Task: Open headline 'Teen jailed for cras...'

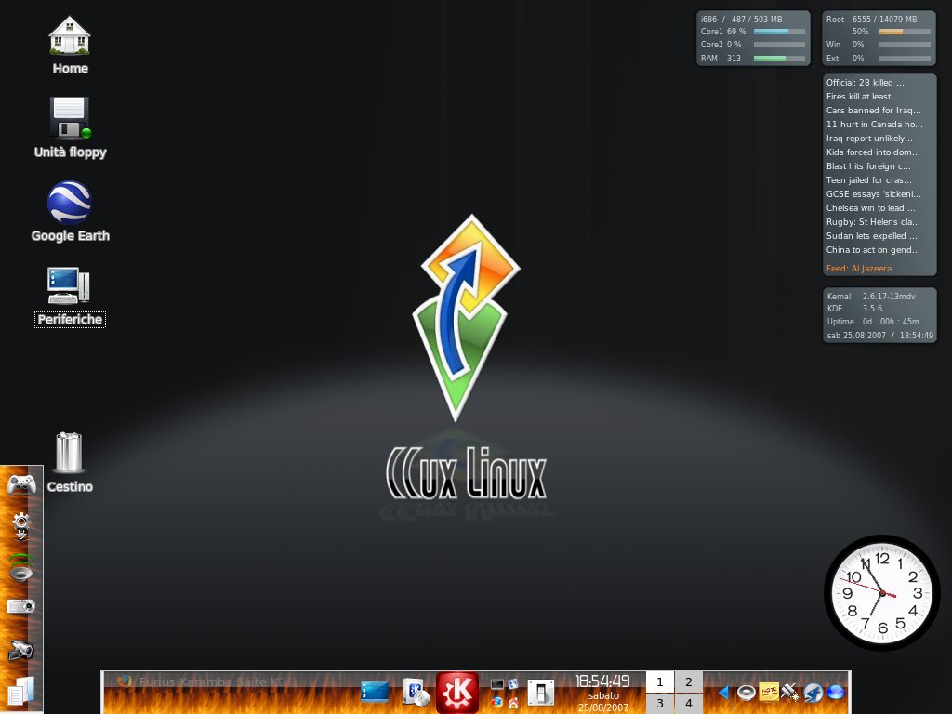Action: [869, 180]
